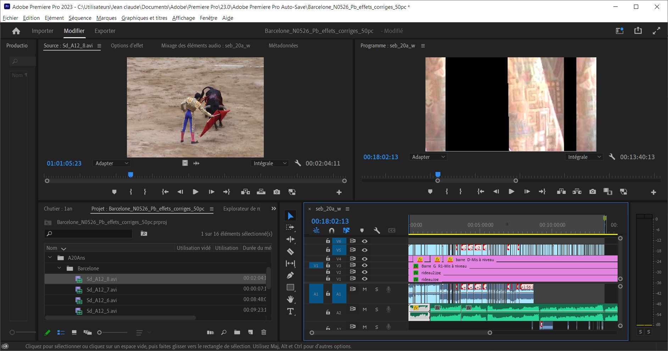
Task: Play the Source monitor clip
Action: tap(195, 192)
